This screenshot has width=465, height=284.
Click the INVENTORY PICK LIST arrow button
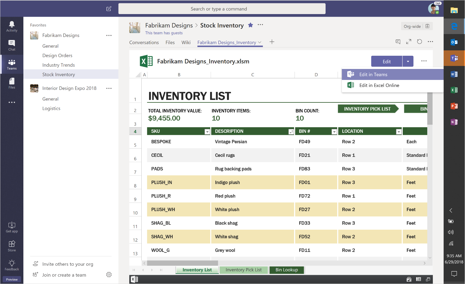coord(368,109)
